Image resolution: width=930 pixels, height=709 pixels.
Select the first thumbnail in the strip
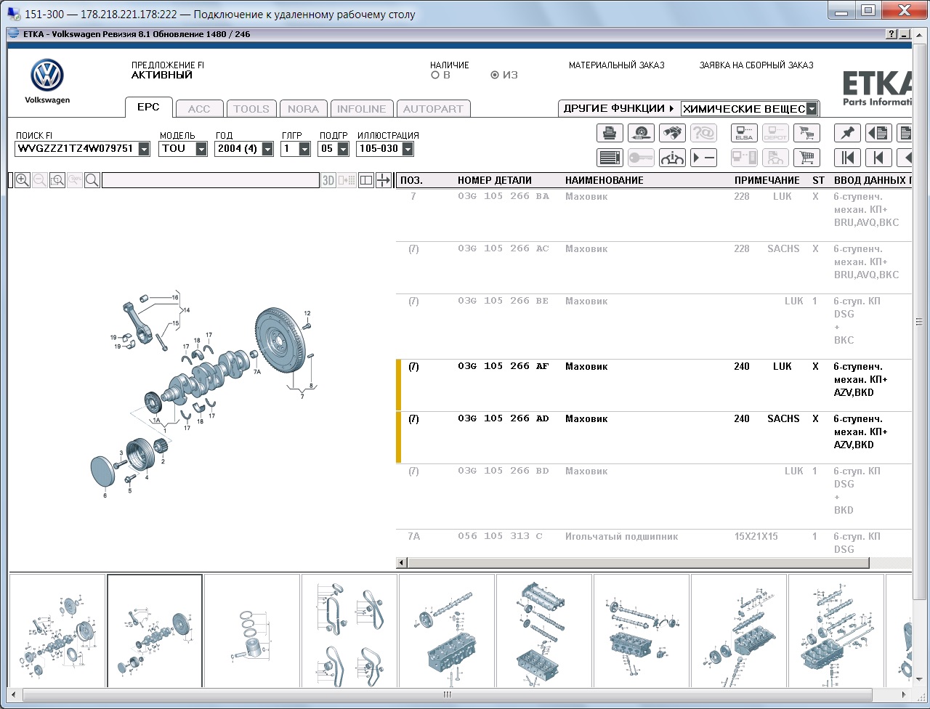point(57,631)
